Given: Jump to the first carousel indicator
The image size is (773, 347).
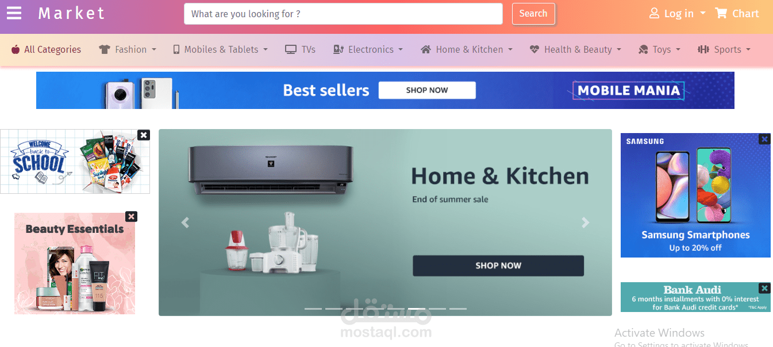Looking at the screenshot, I should 313,309.
